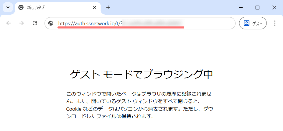The width and height of the screenshot is (283, 131).
Task: Open the ゲスト profile button
Action: click(253, 23)
